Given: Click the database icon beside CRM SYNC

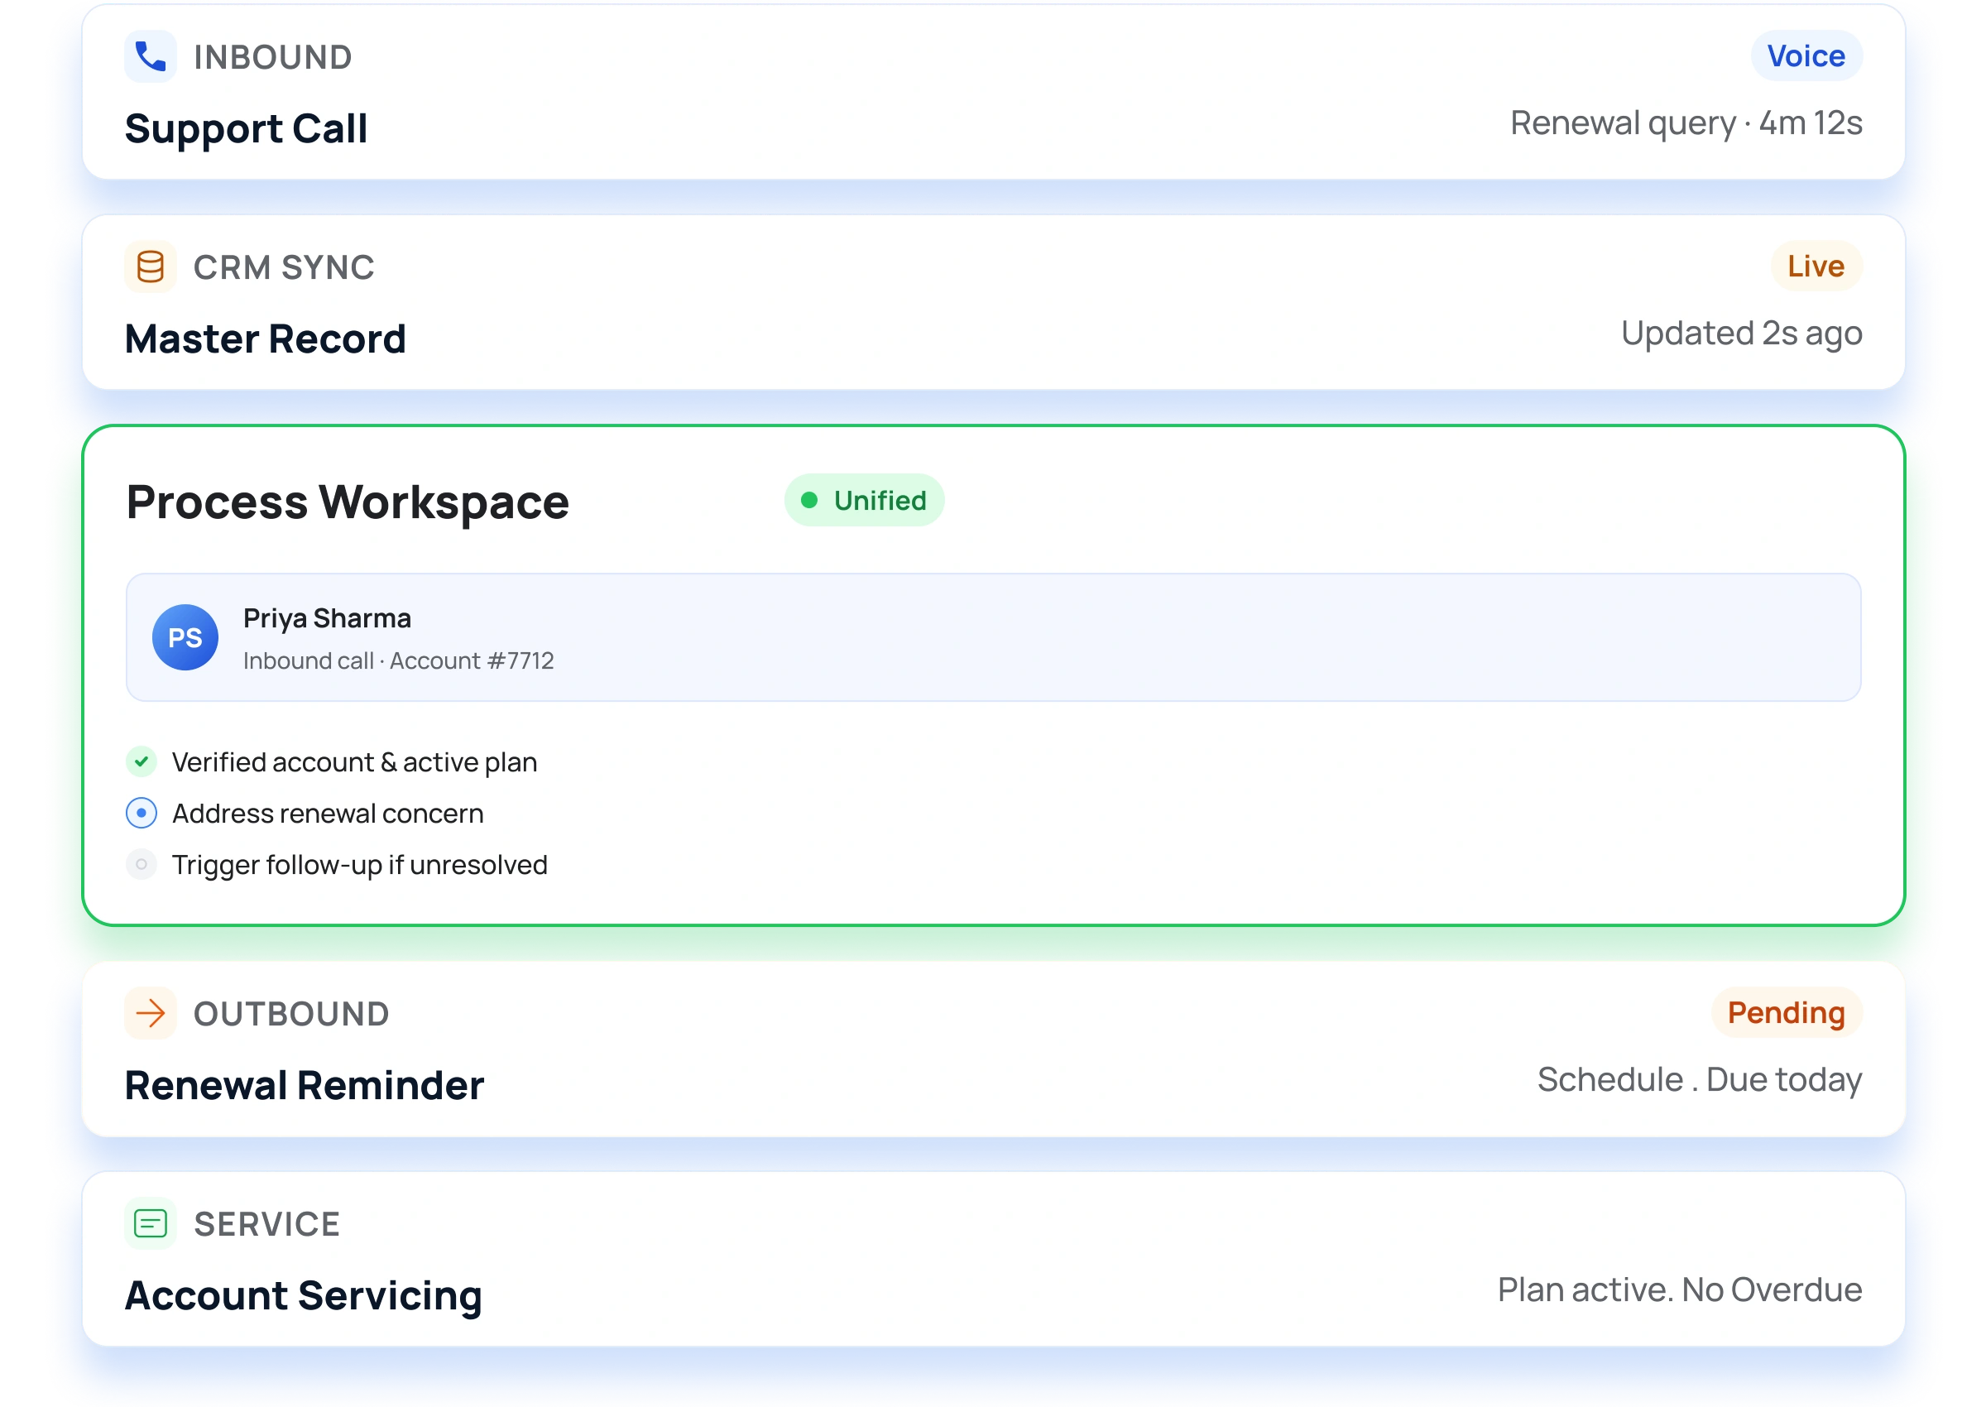Looking at the screenshot, I should [150, 267].
